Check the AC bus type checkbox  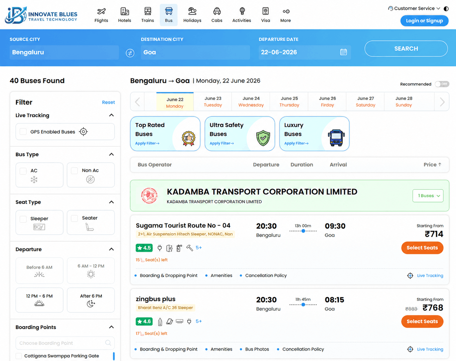23,171
